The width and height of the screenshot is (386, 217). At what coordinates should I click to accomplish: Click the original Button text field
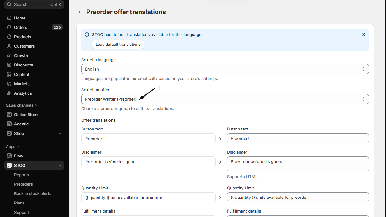[148, 139]
